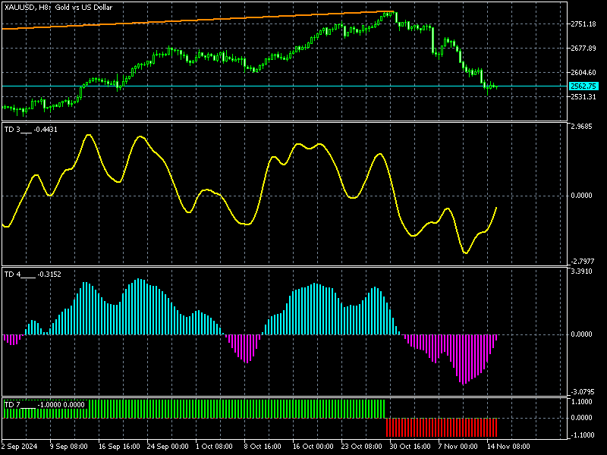Click the time axis label '16 Oct 00:00'
Image resolution: width=607 pixels, height=455 pixels.
pos(313,447)
